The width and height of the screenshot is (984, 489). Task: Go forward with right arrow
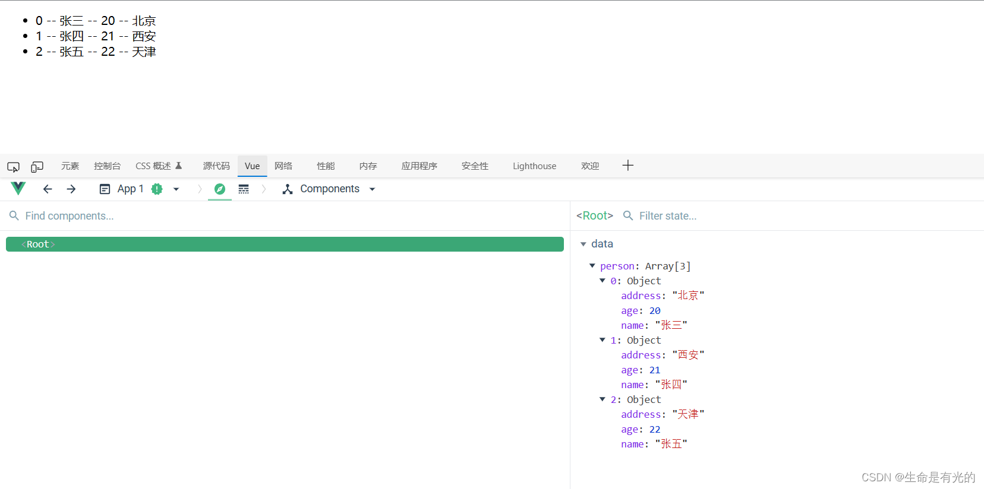71,189
